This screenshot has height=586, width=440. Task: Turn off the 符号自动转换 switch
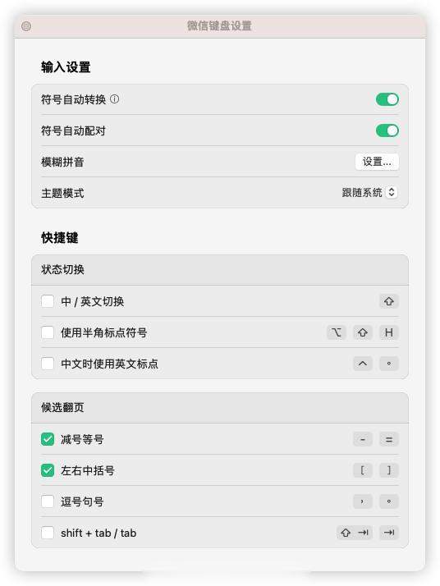387,99
